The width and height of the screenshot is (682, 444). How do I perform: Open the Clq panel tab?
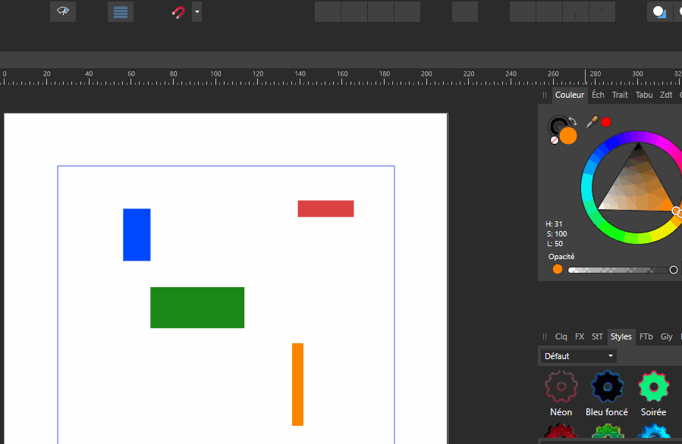[561, 336]
